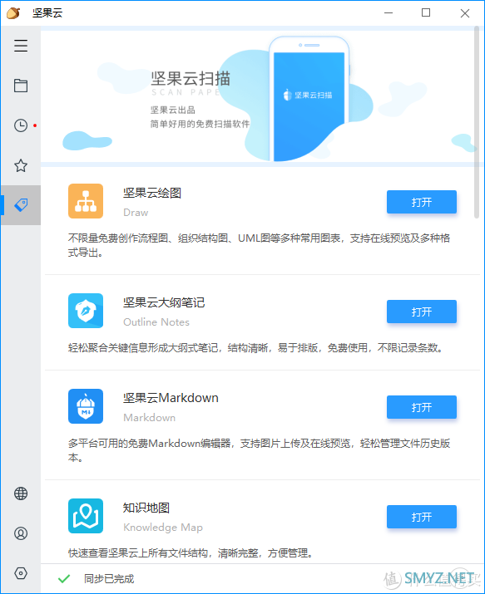
Task: Click the 坚果云Markdown title text
Action: point(171,398)
